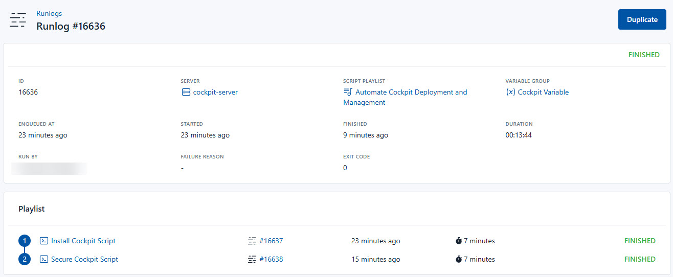Click the terminal icon beside Install Cockpit Script
This screenshot has width=673, height=277.
click(44, 241)
